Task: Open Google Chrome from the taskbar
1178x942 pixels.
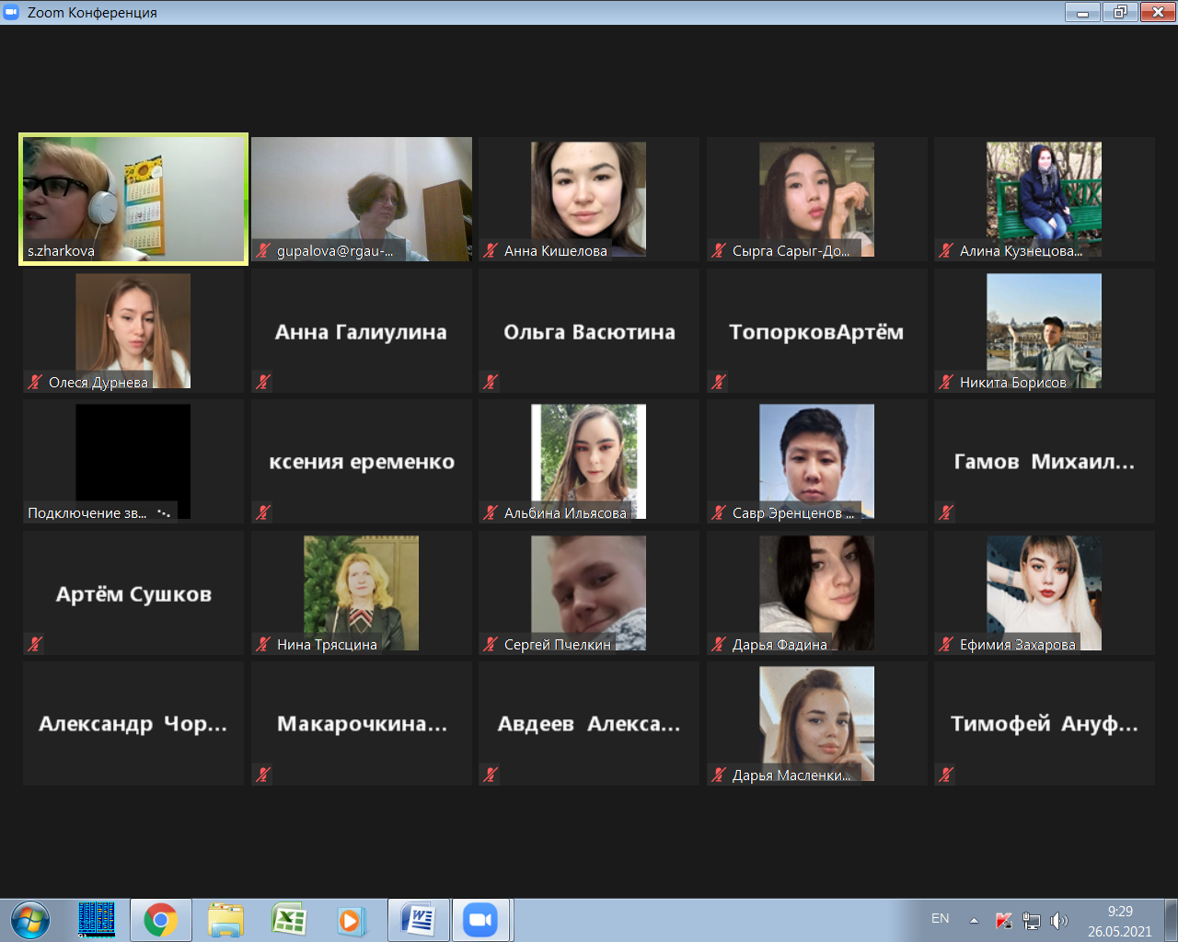Action: click(160, 920)
